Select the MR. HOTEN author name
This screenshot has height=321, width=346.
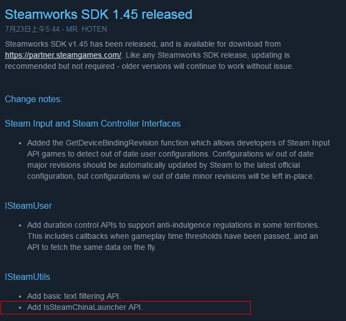[x=87, y=29]
